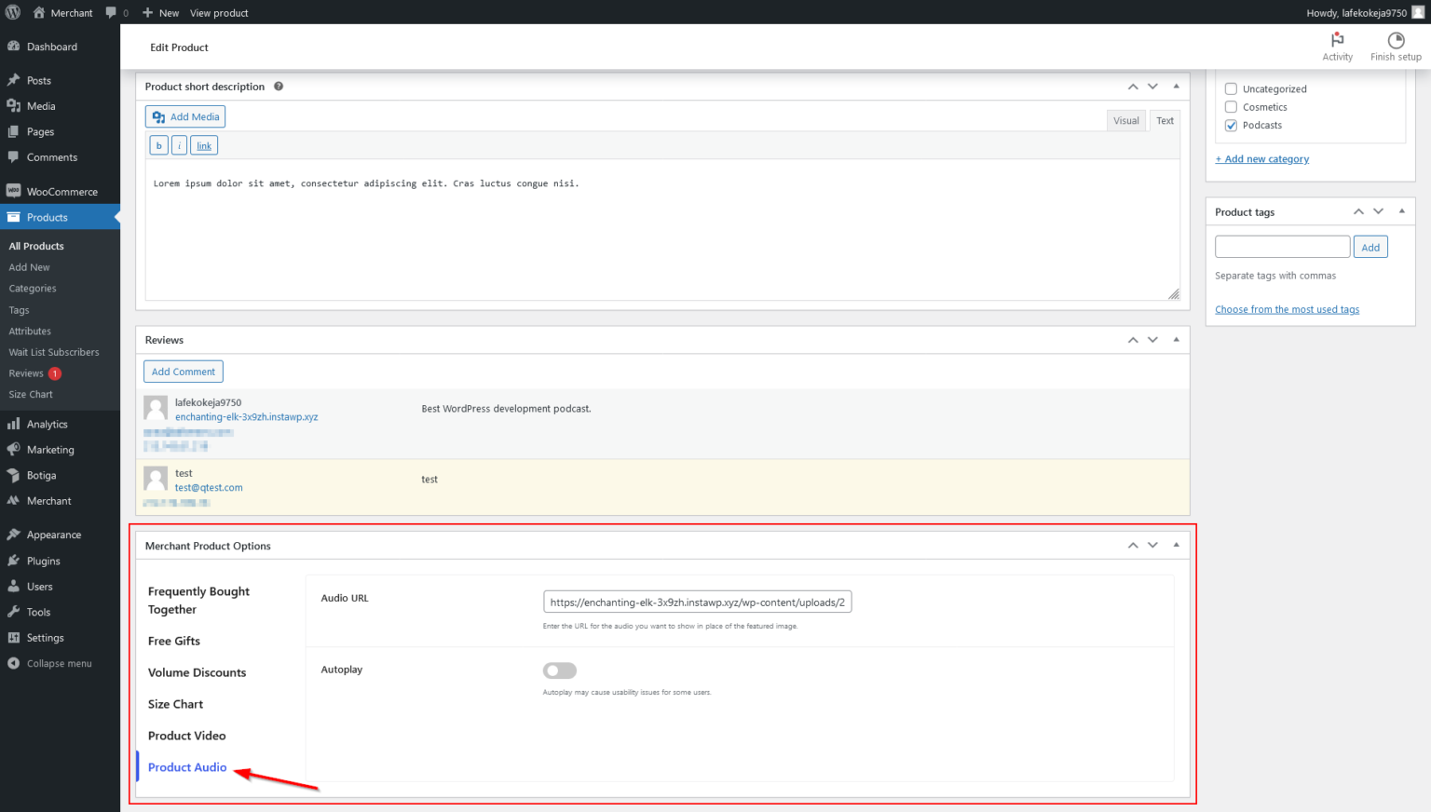Click the Add new category link

(1262, 159)
